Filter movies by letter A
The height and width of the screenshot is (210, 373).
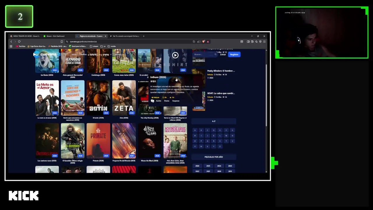click(x=195, y=130)
